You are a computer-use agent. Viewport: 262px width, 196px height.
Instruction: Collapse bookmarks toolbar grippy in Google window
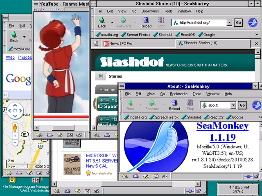5,49
